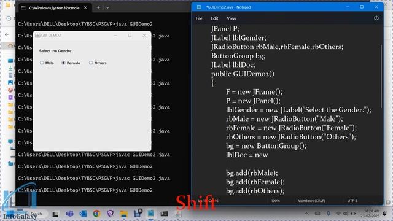Image resolution: width=393 pixels, height=221 pixels.
Task: Click the 100% zoom level in status bar
Action: 275,201
